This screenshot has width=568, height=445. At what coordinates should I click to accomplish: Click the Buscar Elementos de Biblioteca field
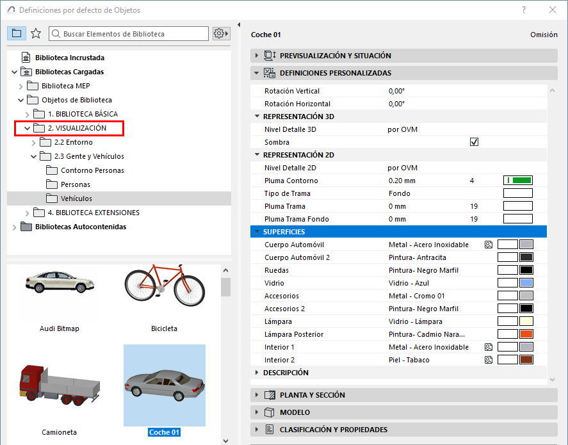(129, 33)
